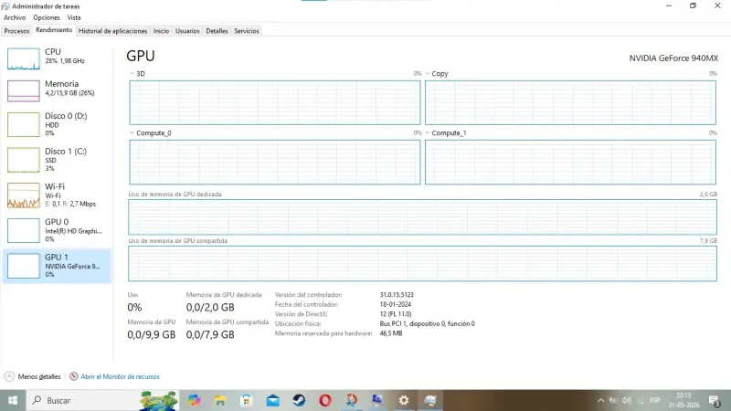Open the Compute_0 engine dropdown
This screenshot has height=411, width=731.
click(132, 132)
